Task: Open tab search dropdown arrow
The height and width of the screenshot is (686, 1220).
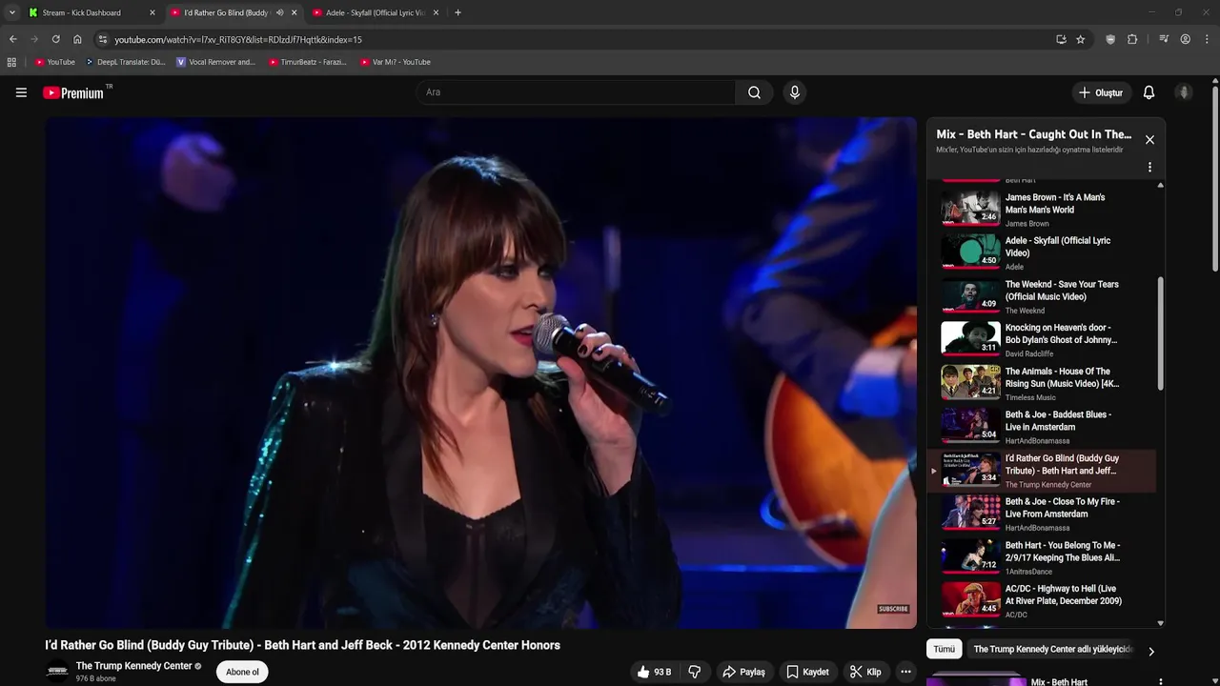Action: [11, 12]
